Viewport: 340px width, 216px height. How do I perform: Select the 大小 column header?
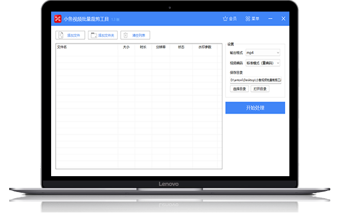click(126, 47)
